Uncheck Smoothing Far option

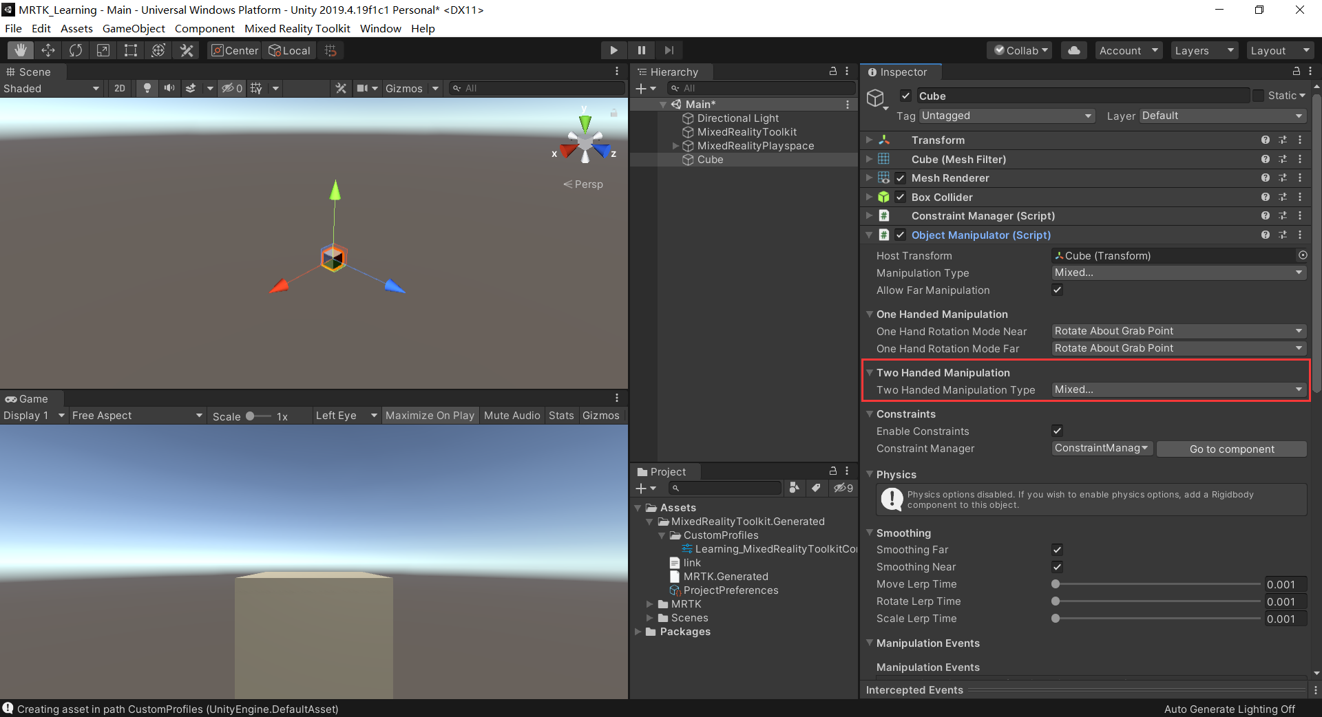point(1058,550)
